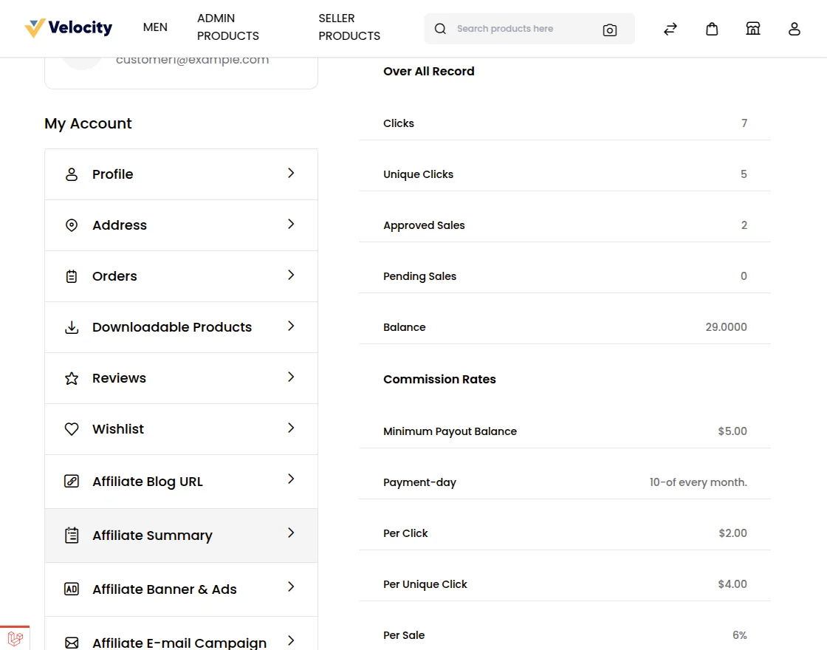The width and height of the screenshot is (827, 650).
Task: Click the magnifier search icon
Action: [441, 29]
